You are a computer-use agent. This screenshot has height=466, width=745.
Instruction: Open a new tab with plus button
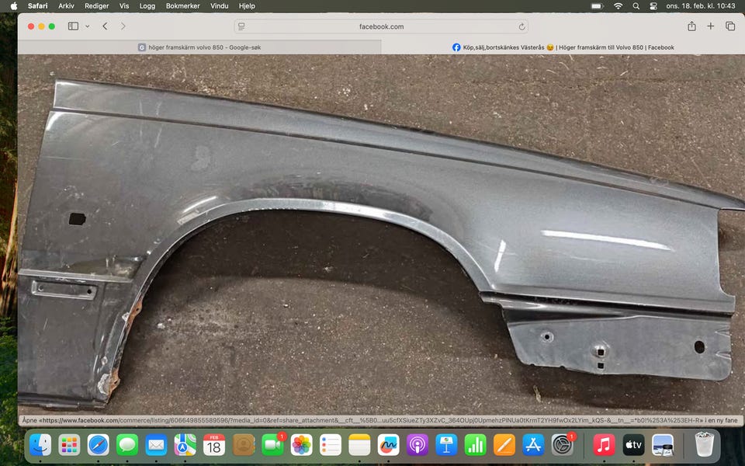coord(710,26)
